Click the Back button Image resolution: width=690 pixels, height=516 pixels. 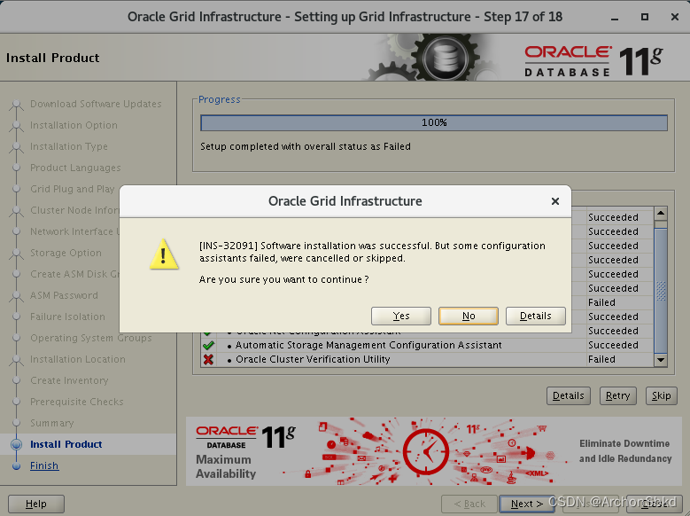click(469, 504)
